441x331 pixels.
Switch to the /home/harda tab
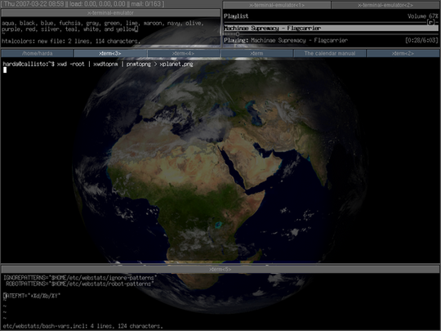(x=37, y=53)
